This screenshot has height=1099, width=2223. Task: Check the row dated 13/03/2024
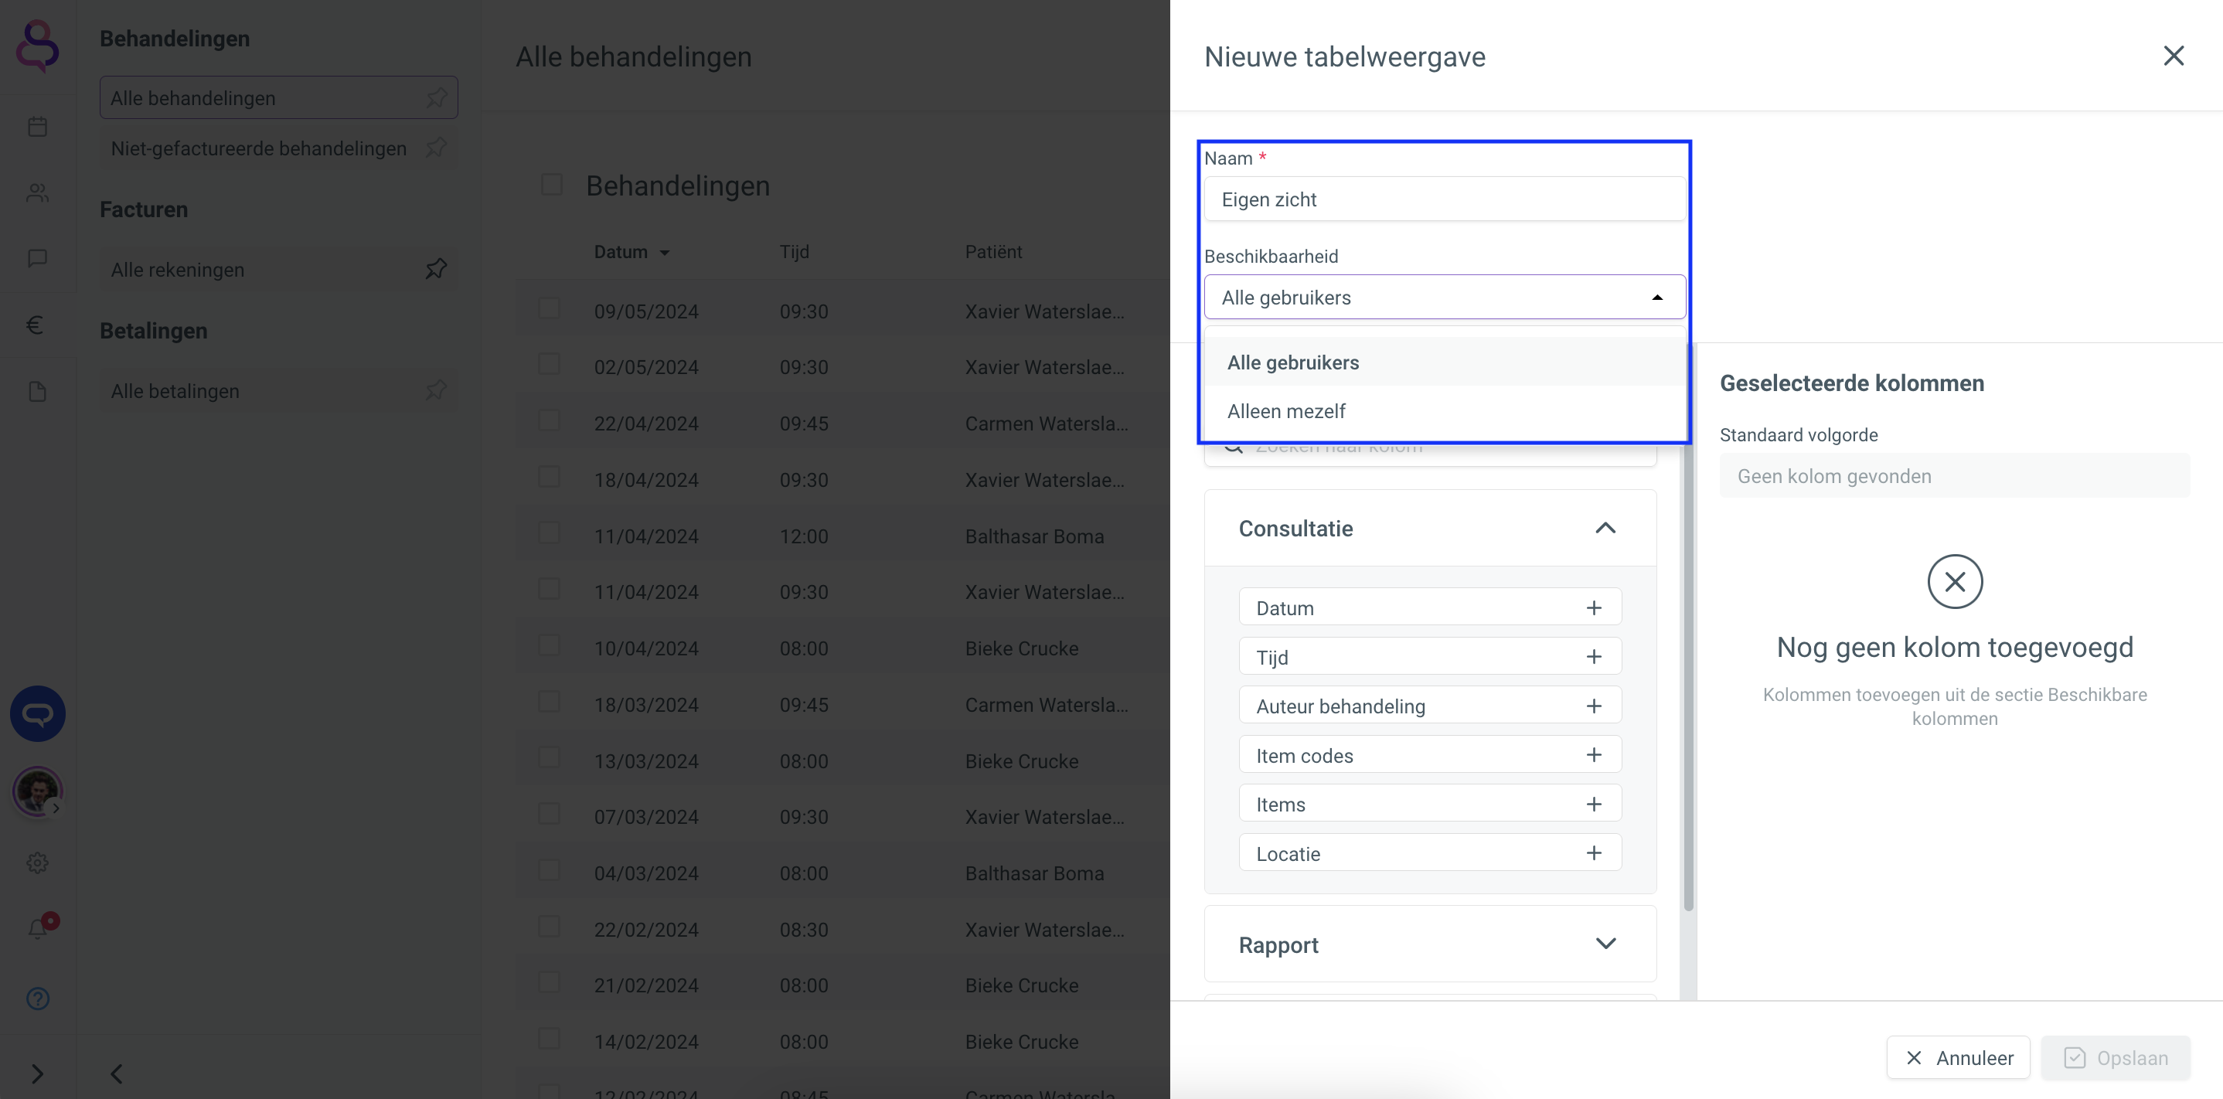tap(549, 758)
